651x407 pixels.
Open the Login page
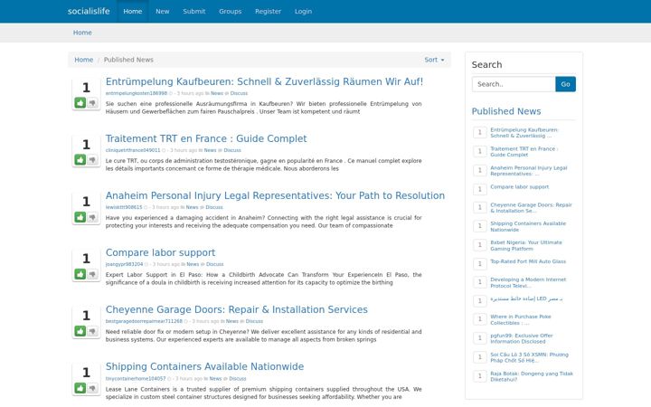pos(303,11)
